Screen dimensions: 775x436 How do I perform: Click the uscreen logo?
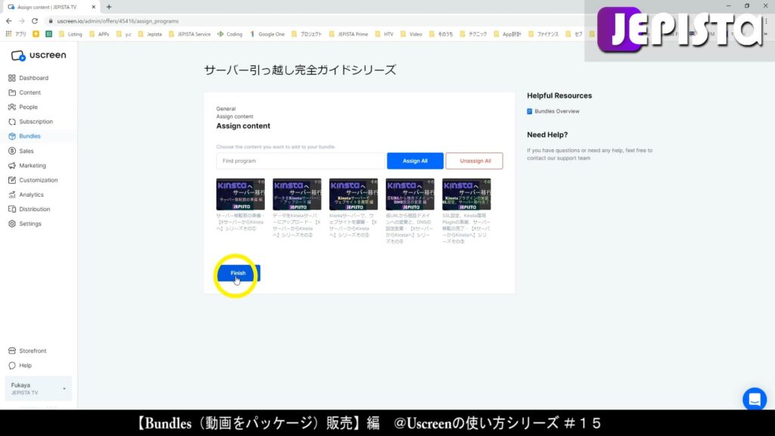click(x=38, y=55)
